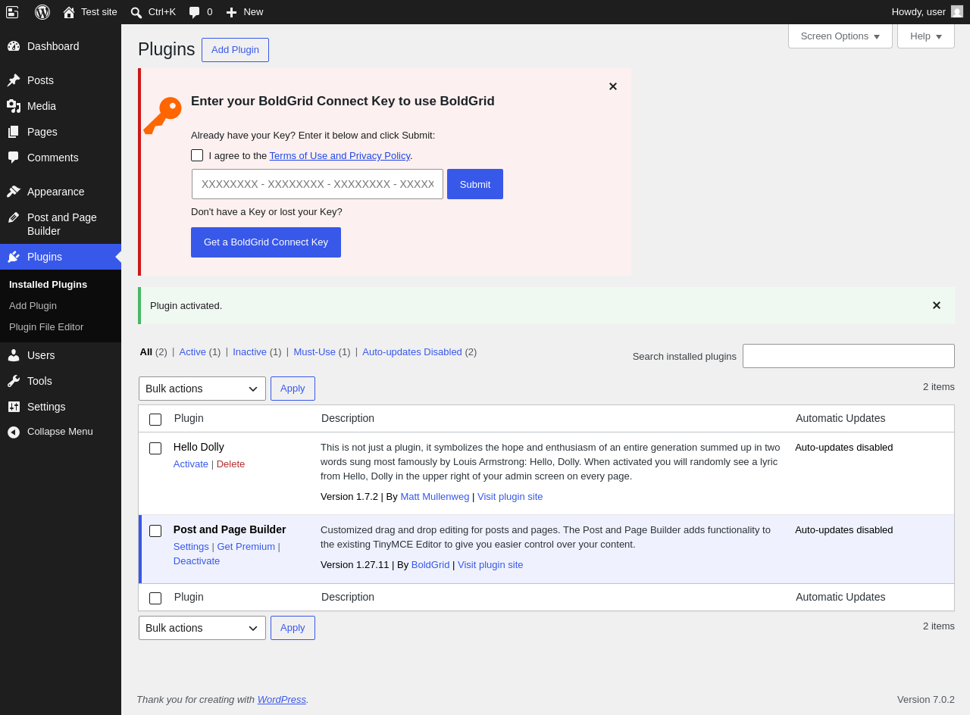The width and height of the screenshot is (970, 715).
Task: Open Terms of Use and Privacy Policy link
Action: [339, 156]
